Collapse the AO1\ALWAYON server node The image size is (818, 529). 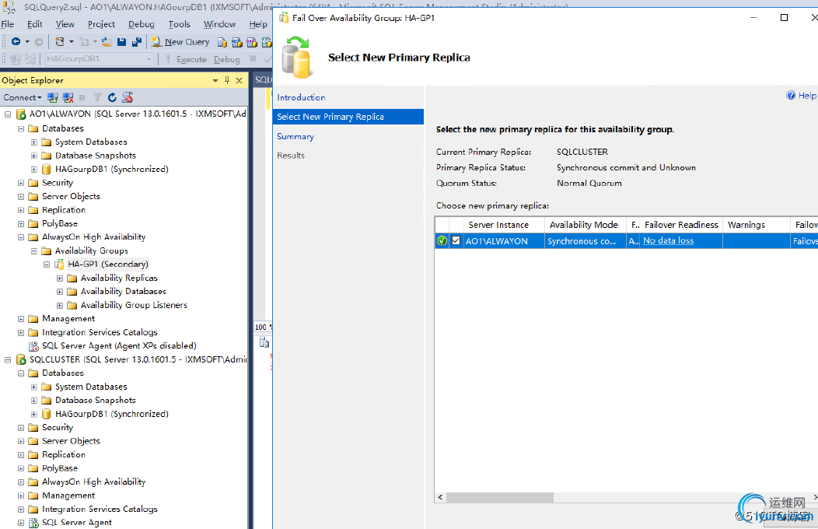tap(8, 114)
